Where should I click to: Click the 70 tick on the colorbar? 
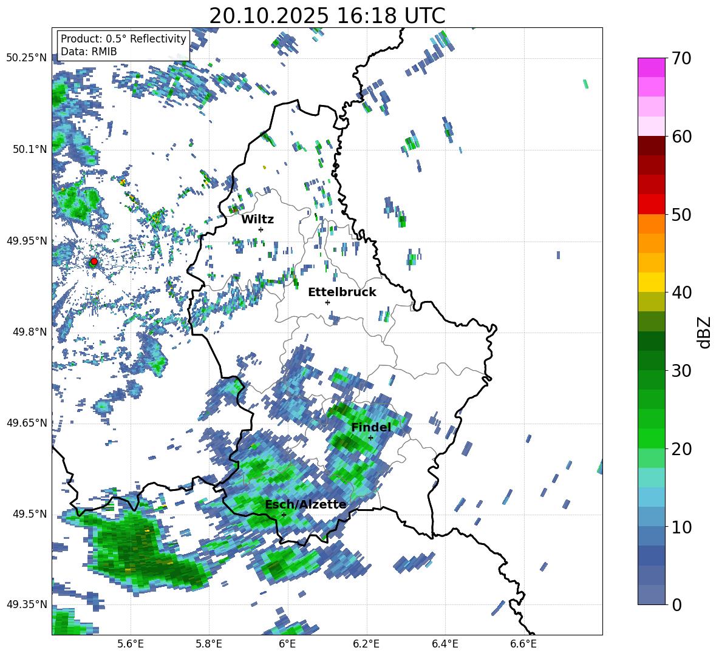[681, 58]
